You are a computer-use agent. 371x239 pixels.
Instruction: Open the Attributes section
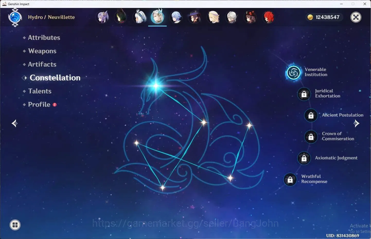pos(44,37)
